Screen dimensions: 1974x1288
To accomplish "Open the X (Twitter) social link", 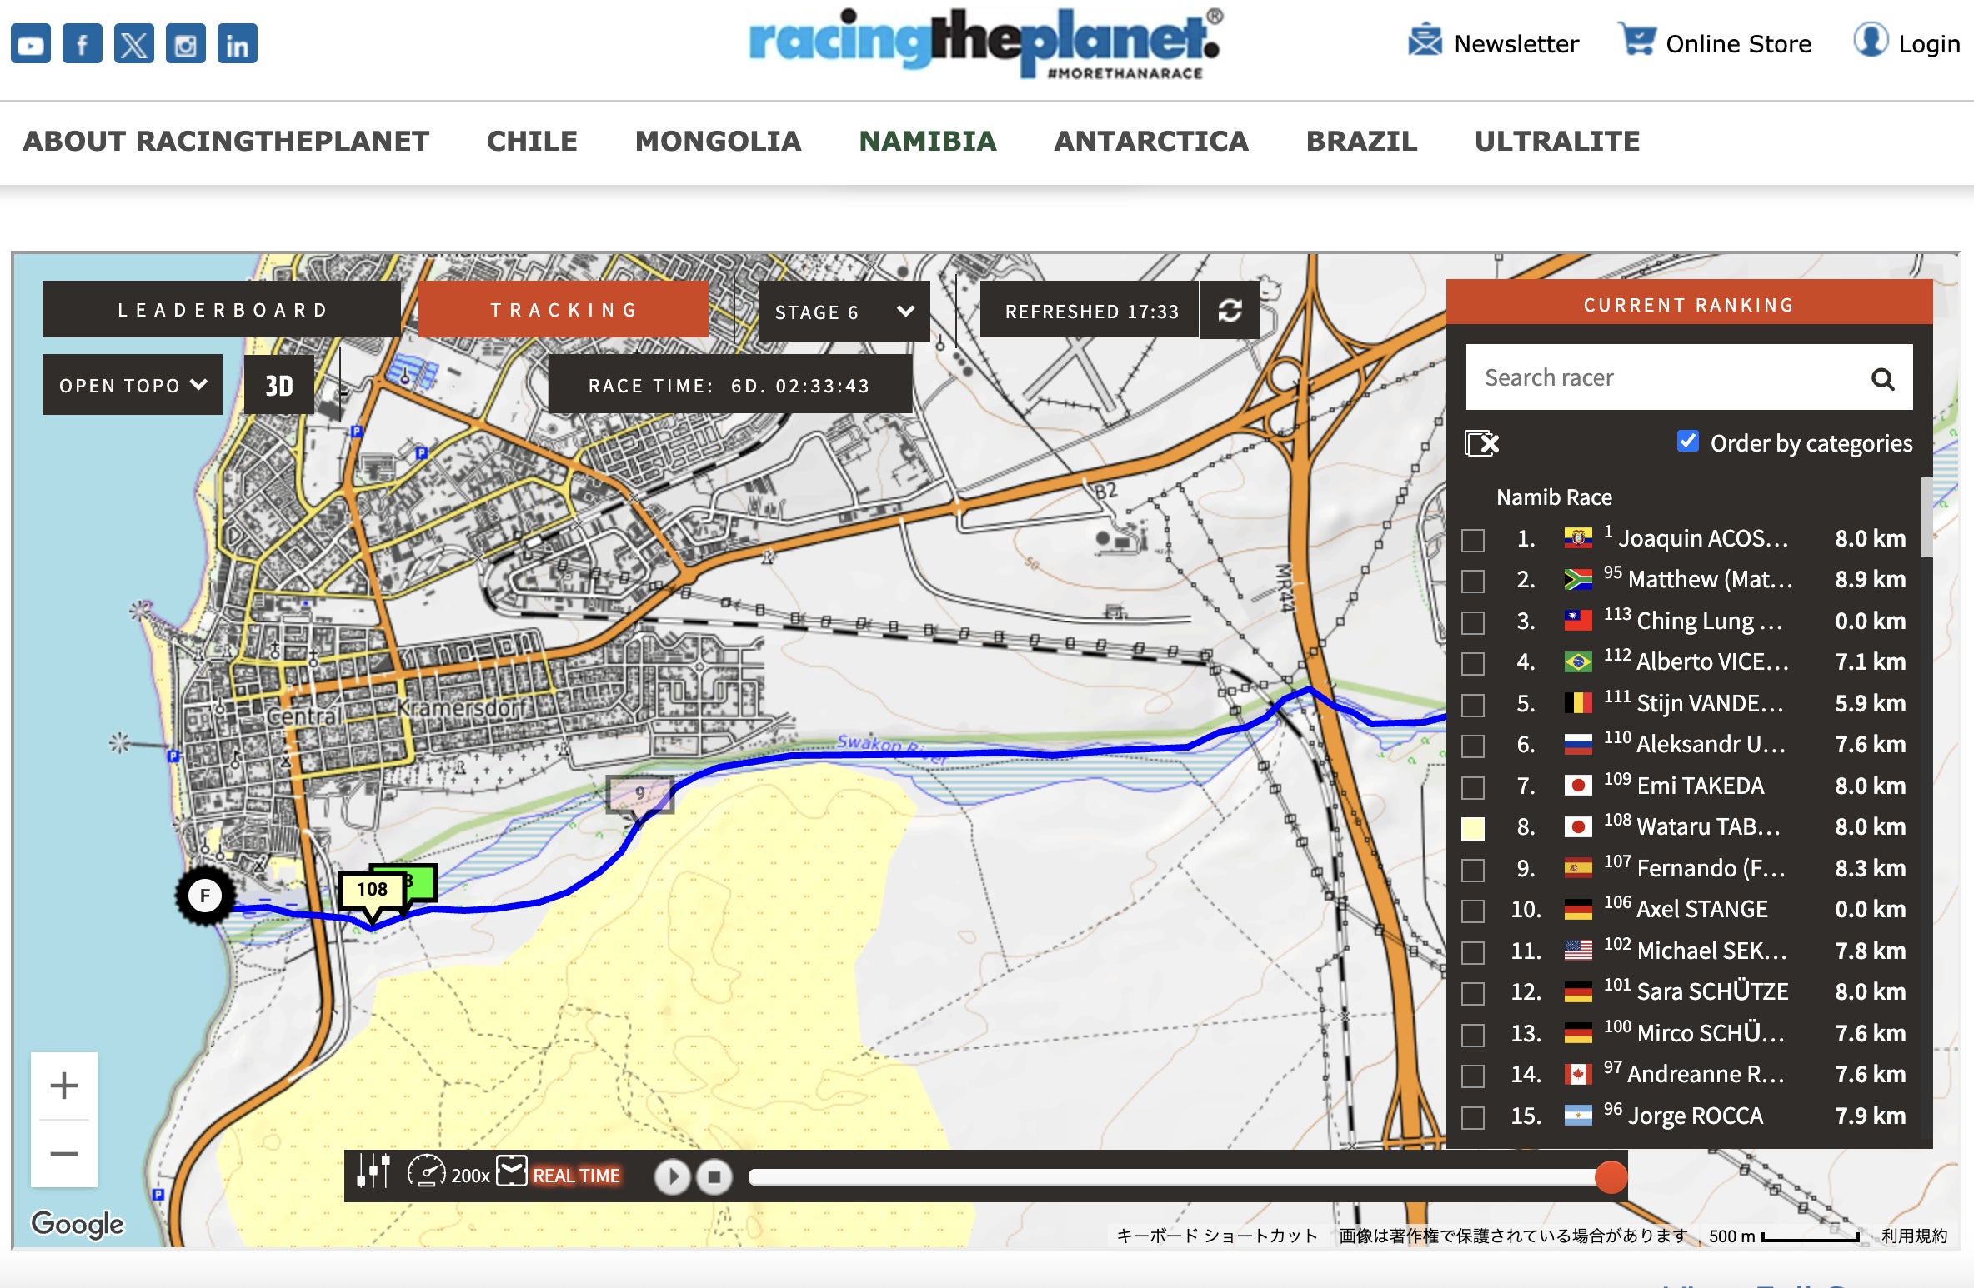I will (134, 43).
